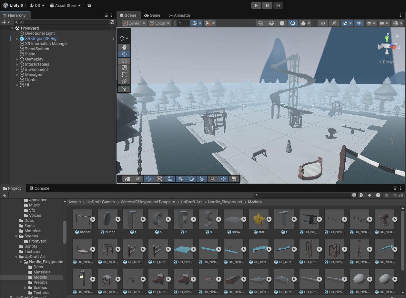Collapse the UpDraft Art folder

point(16,257)
